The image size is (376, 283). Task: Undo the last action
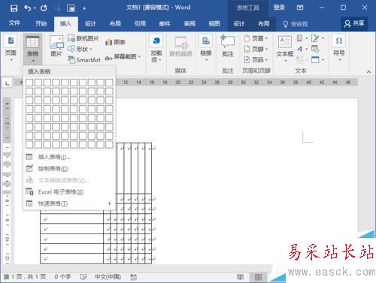point(28,8)
